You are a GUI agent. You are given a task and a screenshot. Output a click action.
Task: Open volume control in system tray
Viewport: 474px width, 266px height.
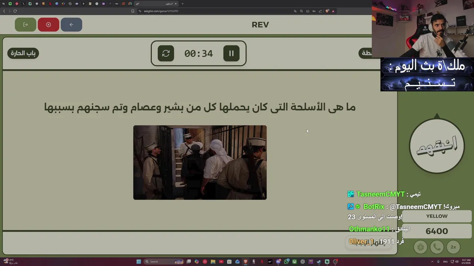(456, 262)
